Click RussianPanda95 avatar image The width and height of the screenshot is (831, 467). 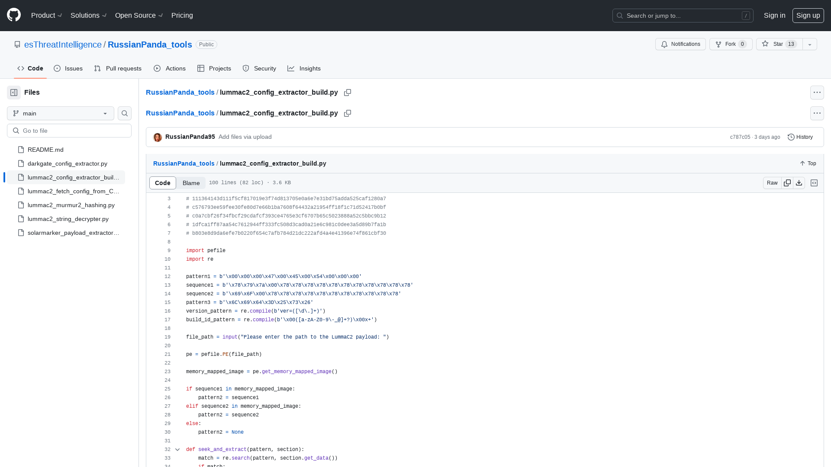tap(158, 137)
